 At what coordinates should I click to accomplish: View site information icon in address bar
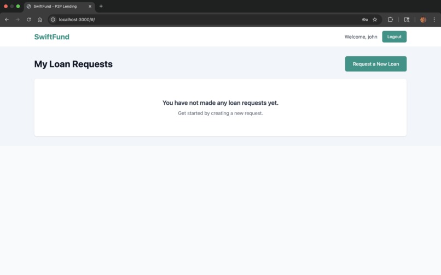(53, 20)
